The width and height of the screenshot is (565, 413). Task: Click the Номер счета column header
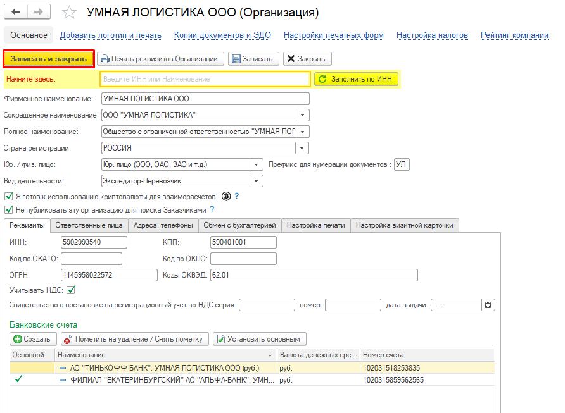428,355
